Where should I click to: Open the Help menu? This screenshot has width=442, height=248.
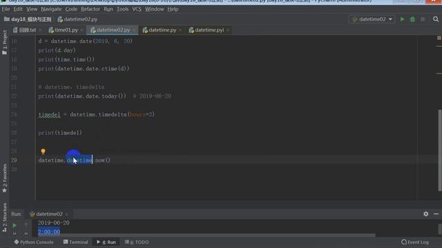[173, 9]
